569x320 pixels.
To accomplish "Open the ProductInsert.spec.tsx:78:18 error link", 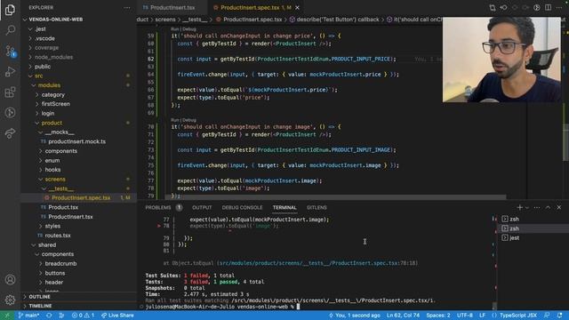I will (x=318, y=263).
